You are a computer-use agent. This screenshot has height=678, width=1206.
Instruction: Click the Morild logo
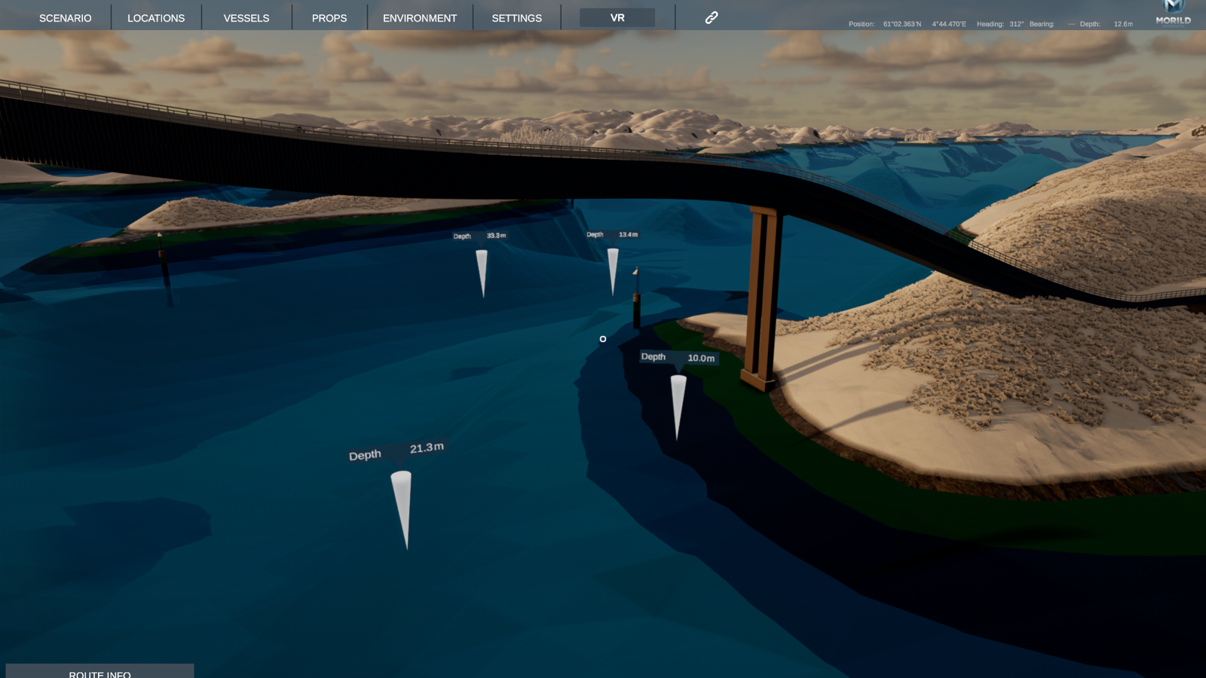point(1174,13)
